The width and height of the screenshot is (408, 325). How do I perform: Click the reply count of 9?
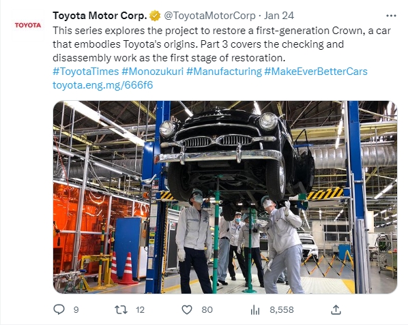click(76, 310)
